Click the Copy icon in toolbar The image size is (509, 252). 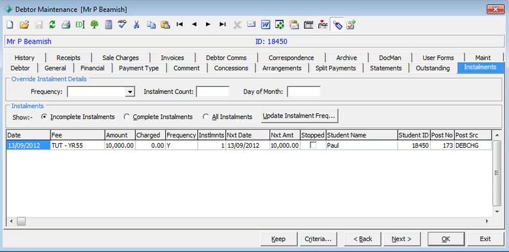151,25
